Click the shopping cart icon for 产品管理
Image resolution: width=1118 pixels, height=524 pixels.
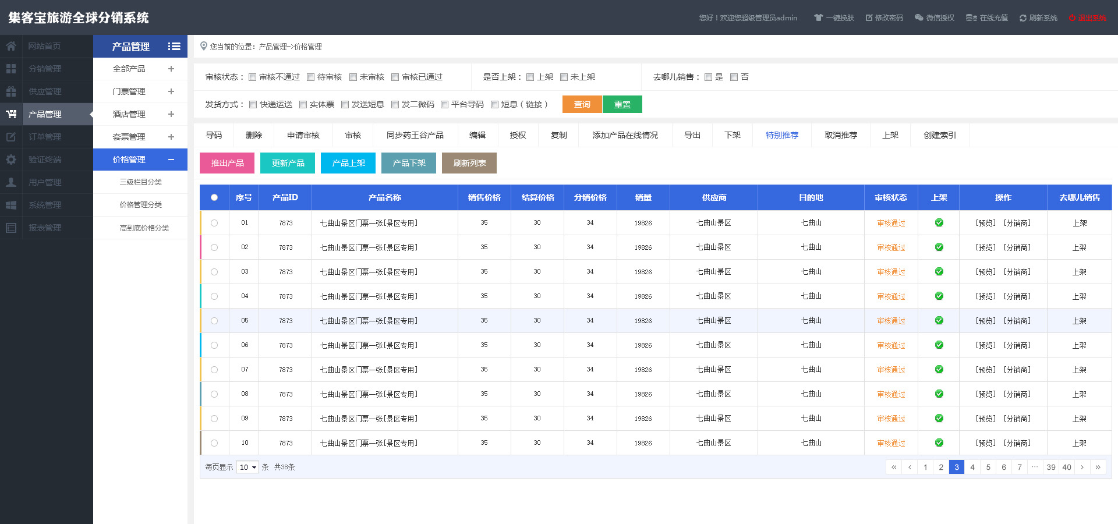pyautogui.click(x=11, y=114)
